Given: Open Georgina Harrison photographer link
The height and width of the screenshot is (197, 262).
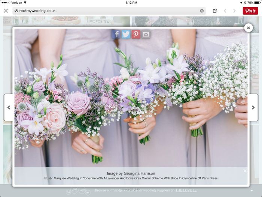Looking at the screenshot, I should 139,173.
